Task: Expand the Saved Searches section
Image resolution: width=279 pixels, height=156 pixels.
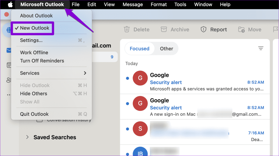Action: [27, 137]
